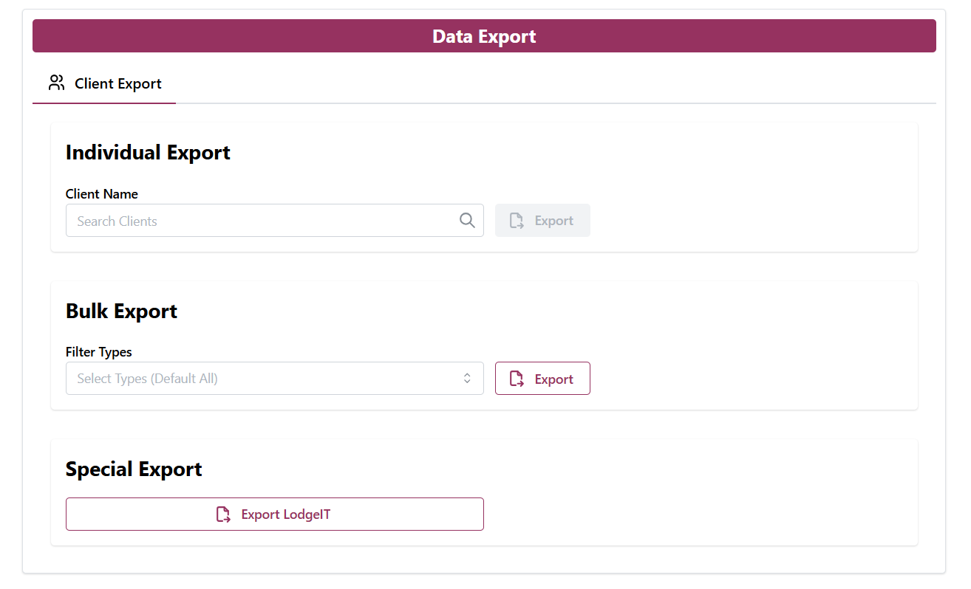Viewport: 971px width, 589px height.
Task: Click the "Export LodgeIT" button text
Action: tap(285, 514)
